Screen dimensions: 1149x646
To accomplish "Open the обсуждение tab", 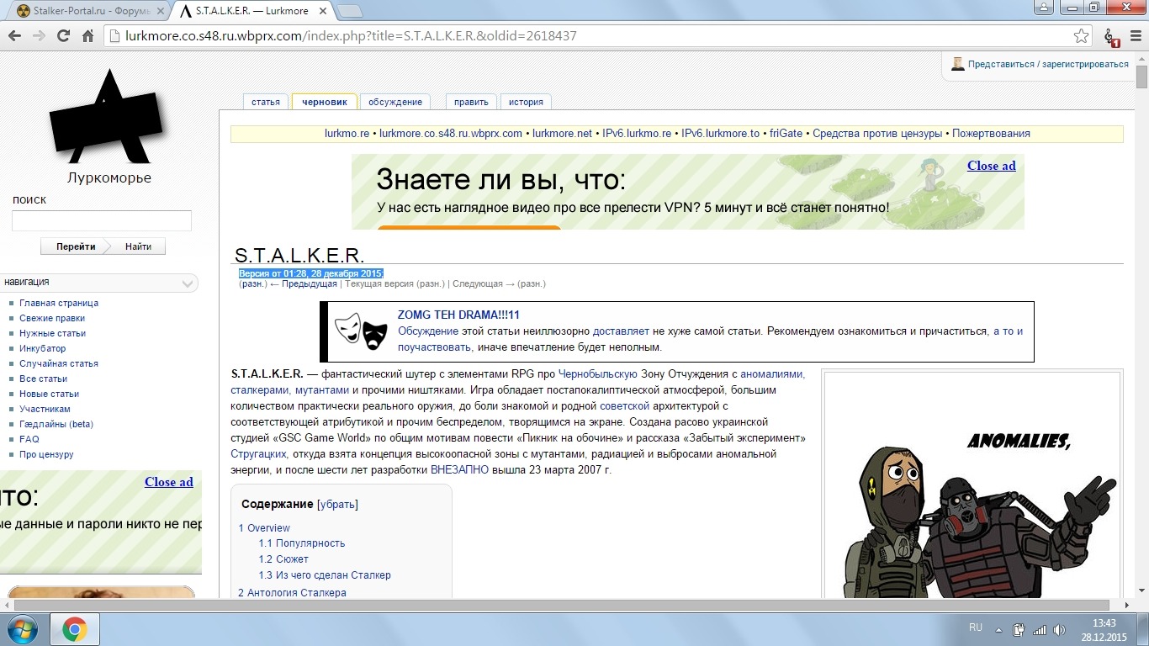I will tap(395, 102).
